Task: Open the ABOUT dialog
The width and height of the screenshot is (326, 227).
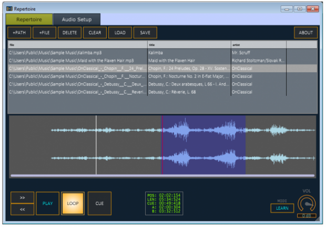Action: click(305, 33)
